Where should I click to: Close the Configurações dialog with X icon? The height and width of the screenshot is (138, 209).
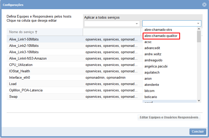tap(204, 5)
